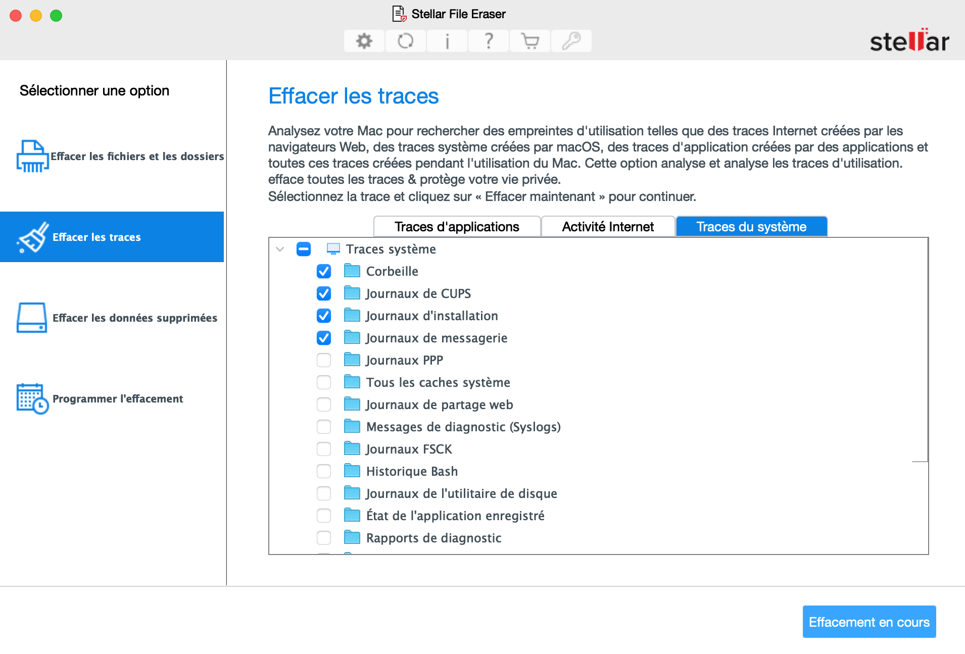Open Programmer l'effacement option
This screenshot has width=965, height=654.
coord(112,398)
